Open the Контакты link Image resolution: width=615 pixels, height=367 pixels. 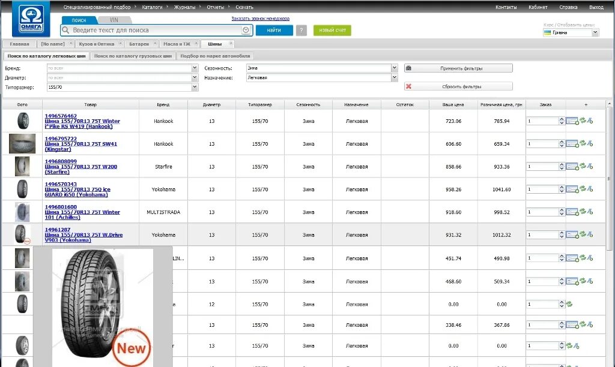(x=506, y=7)
